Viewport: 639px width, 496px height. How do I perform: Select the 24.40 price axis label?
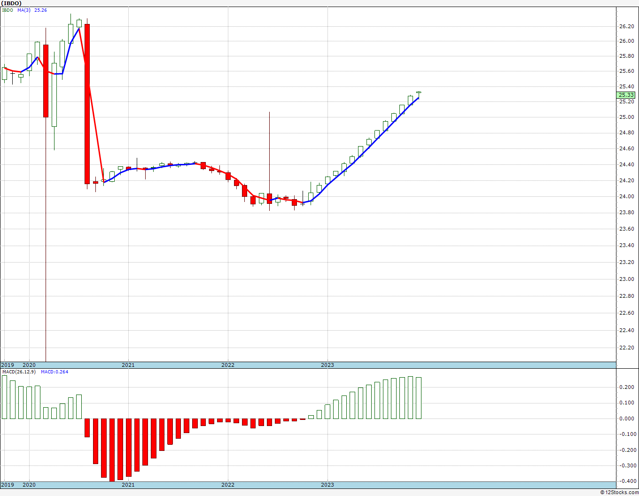pos(626,164)
